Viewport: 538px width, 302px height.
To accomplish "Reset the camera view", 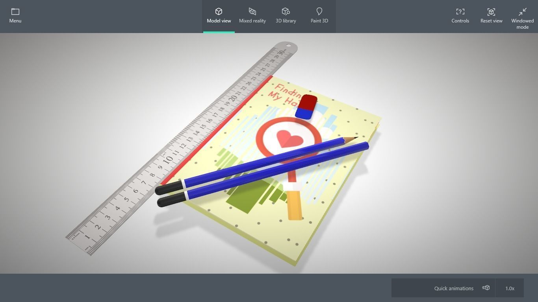I will point(491,16).
